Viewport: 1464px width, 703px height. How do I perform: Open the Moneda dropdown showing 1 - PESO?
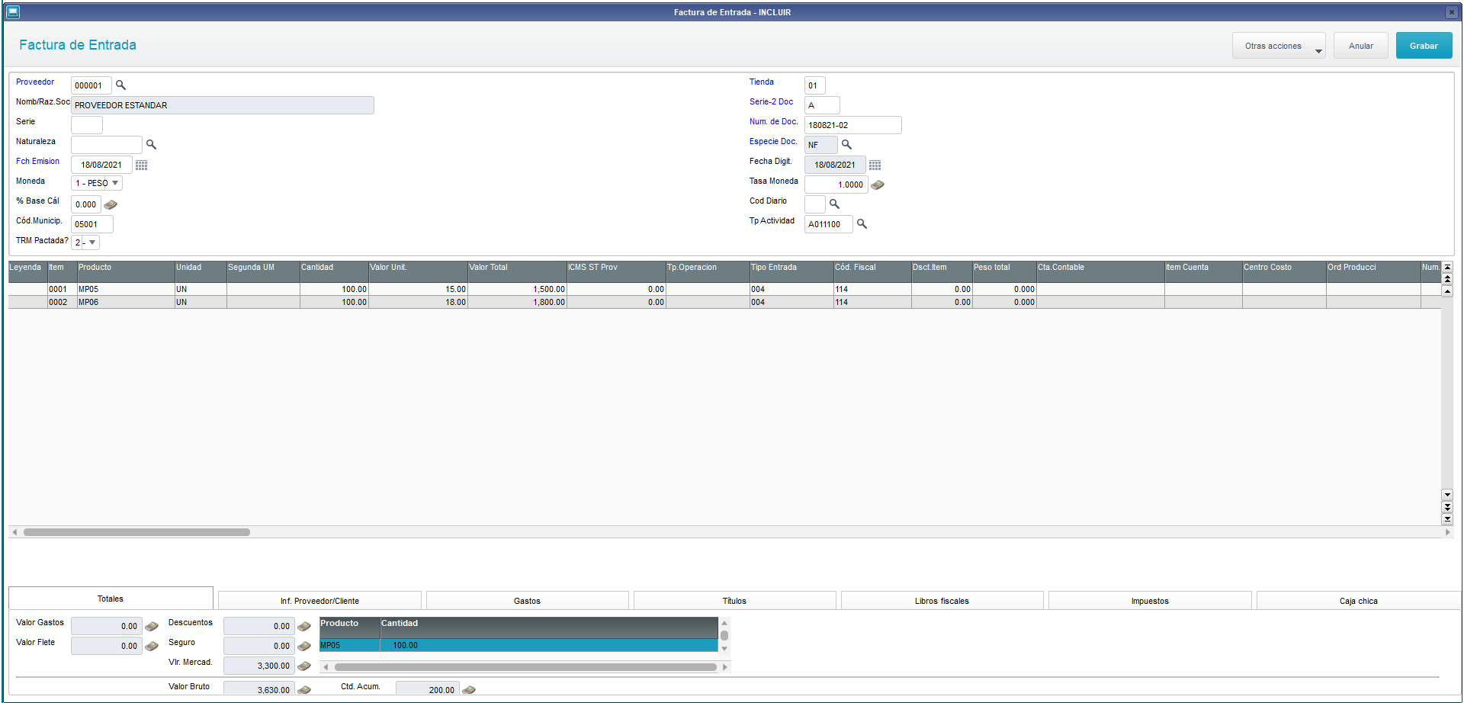click(x=97, y=183)
